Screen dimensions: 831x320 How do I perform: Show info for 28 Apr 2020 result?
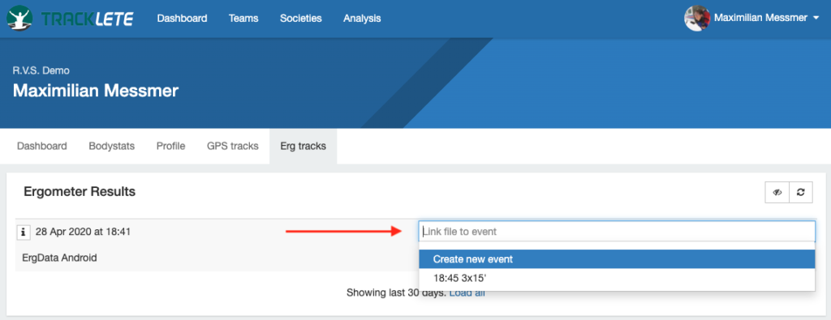coord(24,232)
